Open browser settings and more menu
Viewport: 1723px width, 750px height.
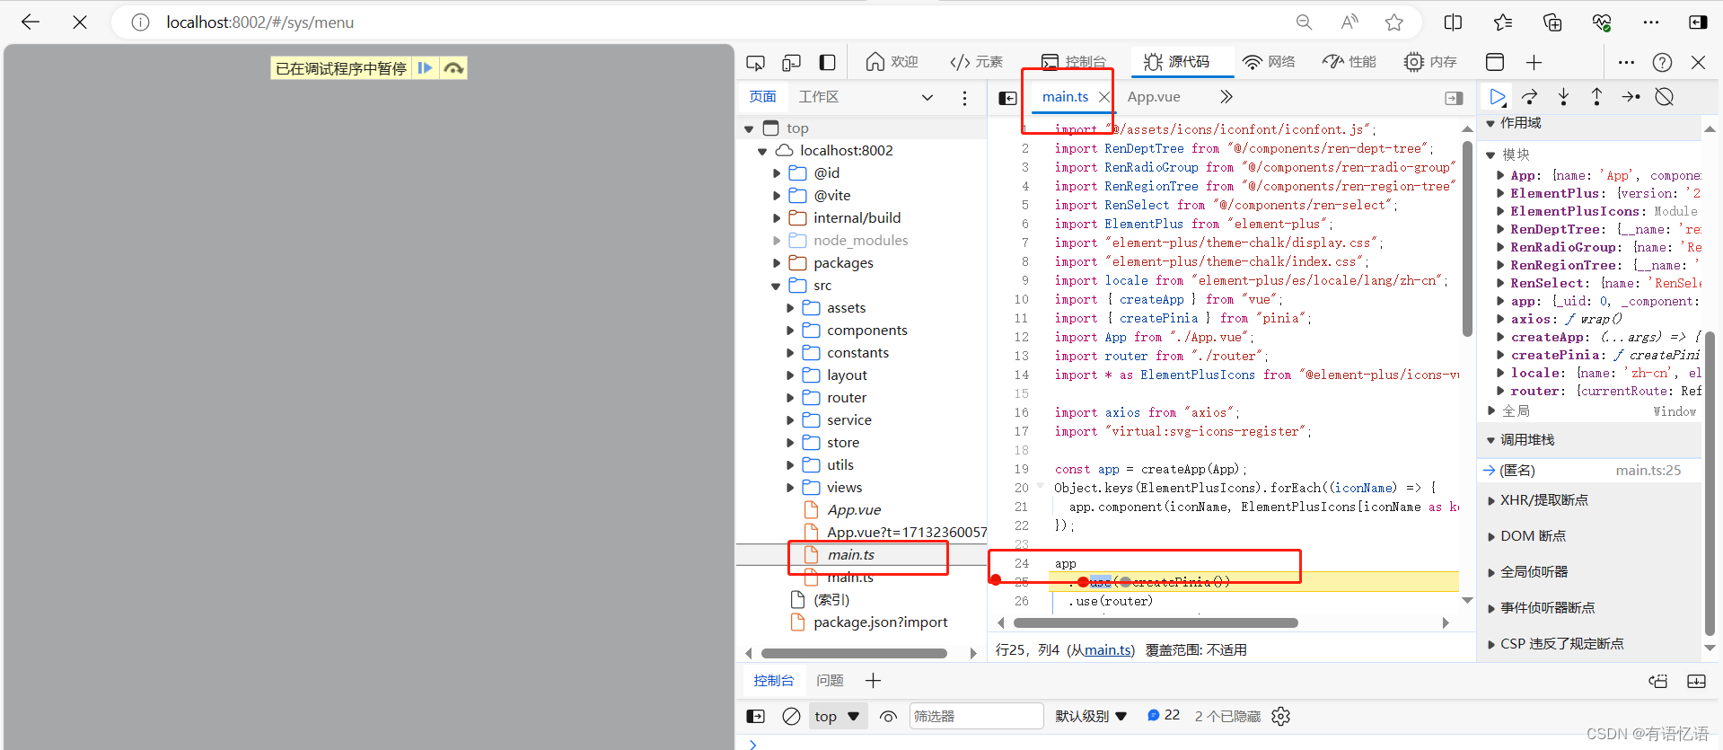point(1650,22)
